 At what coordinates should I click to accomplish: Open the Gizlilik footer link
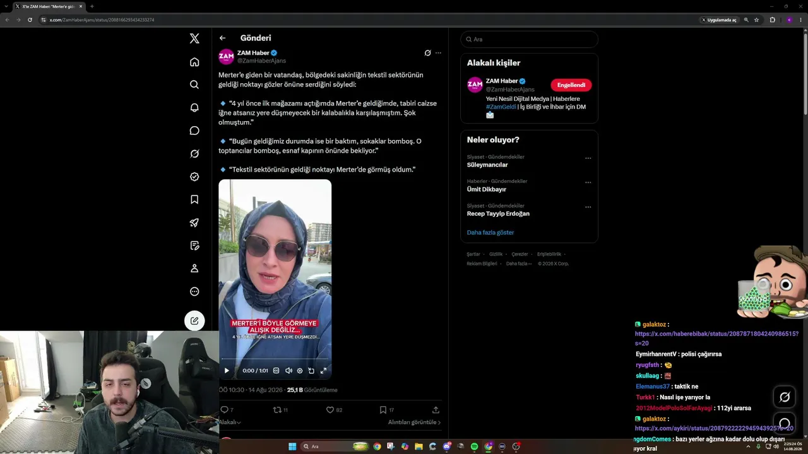[x=496, y=254]
